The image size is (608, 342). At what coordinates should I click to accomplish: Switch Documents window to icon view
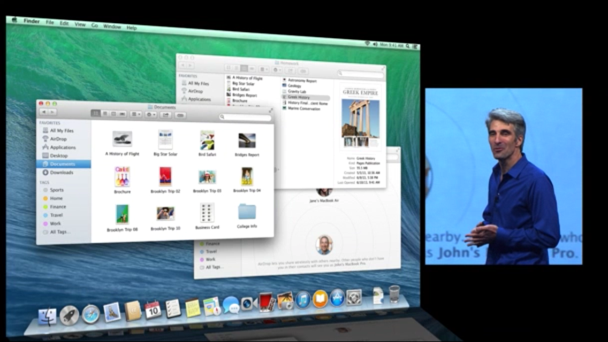click(96, 113)
